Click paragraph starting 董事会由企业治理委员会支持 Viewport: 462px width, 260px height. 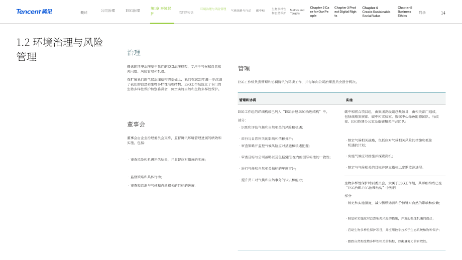(x=174, y=140)
